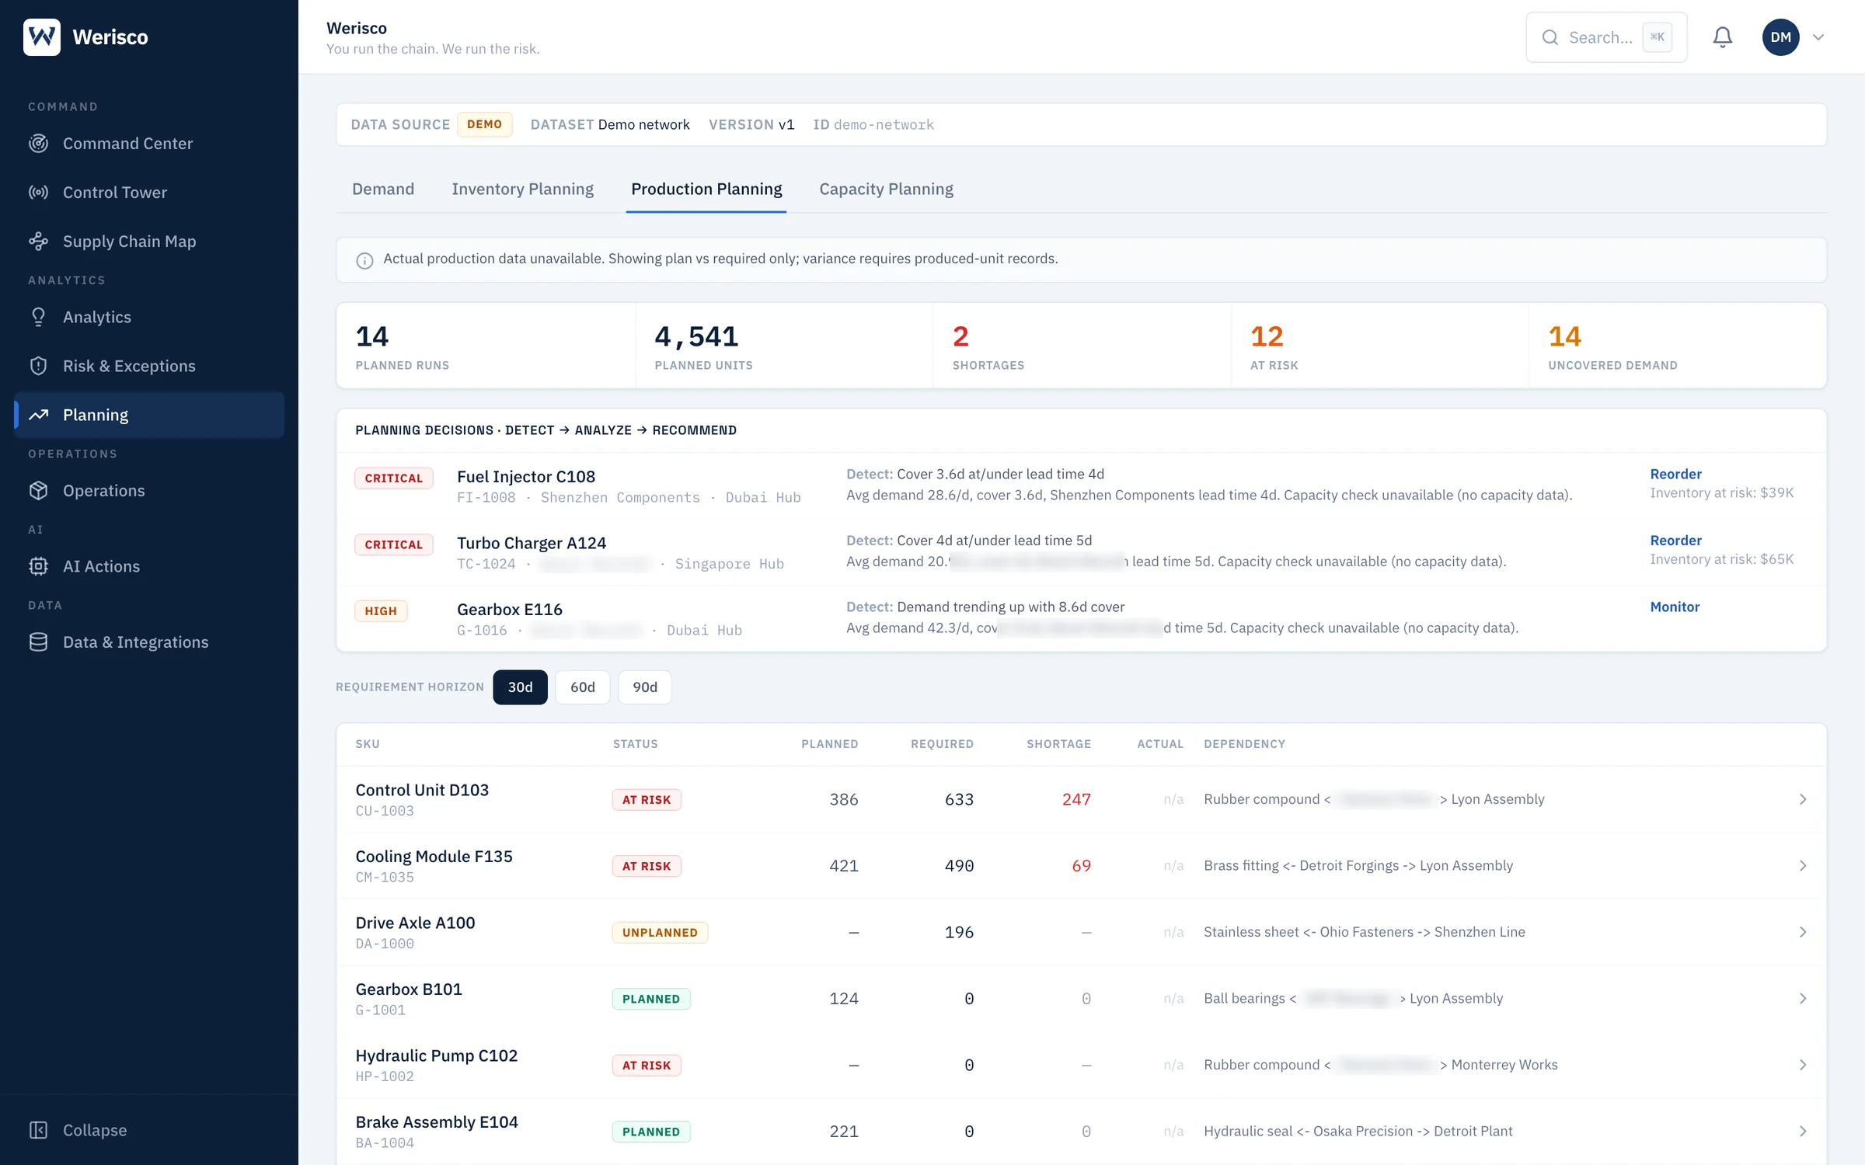Image resolution: width=1865 pixels, height=1165 pixels.
Task: Expand the account menu chevron
Action: [x=1818, y=37]
